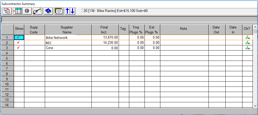The image size is (258, 115).
Task: Open the blue S book icon
Action: coord(48,11)
